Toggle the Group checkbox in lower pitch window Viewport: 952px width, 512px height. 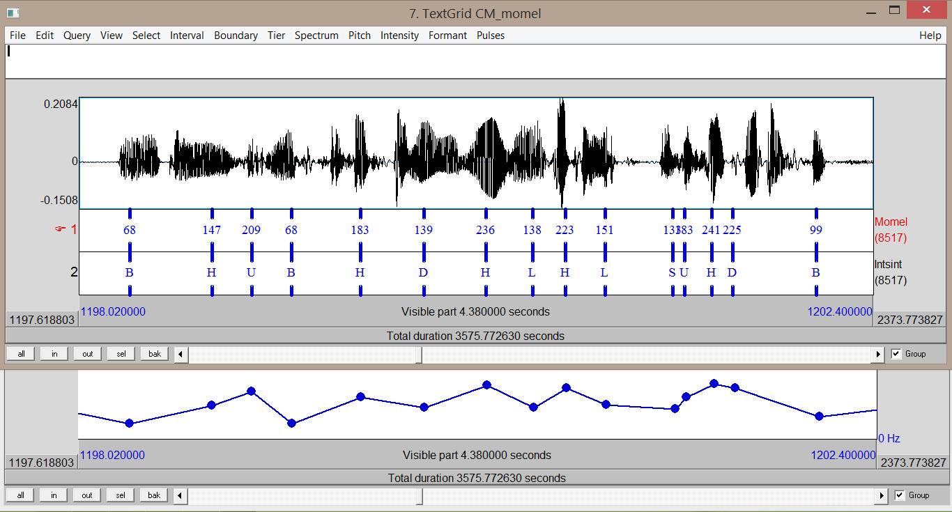(x=900, y=495)
